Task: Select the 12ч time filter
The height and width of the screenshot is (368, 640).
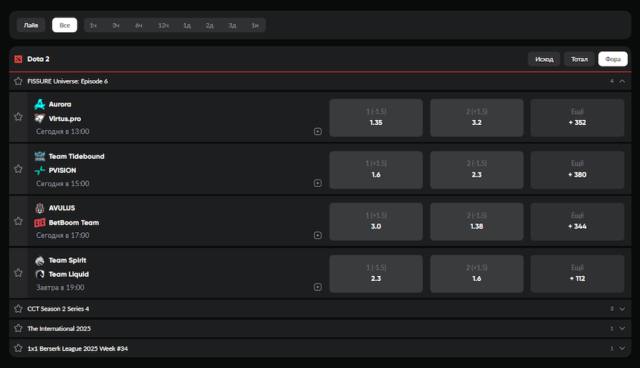Action: 163,26
